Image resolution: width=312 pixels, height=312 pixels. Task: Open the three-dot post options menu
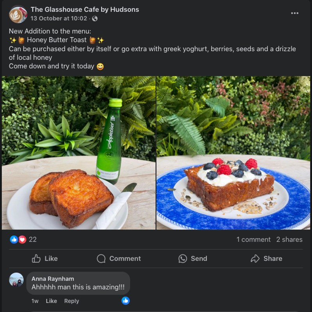point(295,13)
